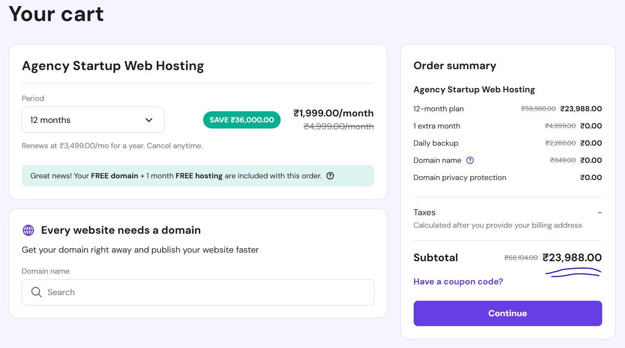Click the struck-through ₹4,999.00/month price

click(x=338, y=126)
